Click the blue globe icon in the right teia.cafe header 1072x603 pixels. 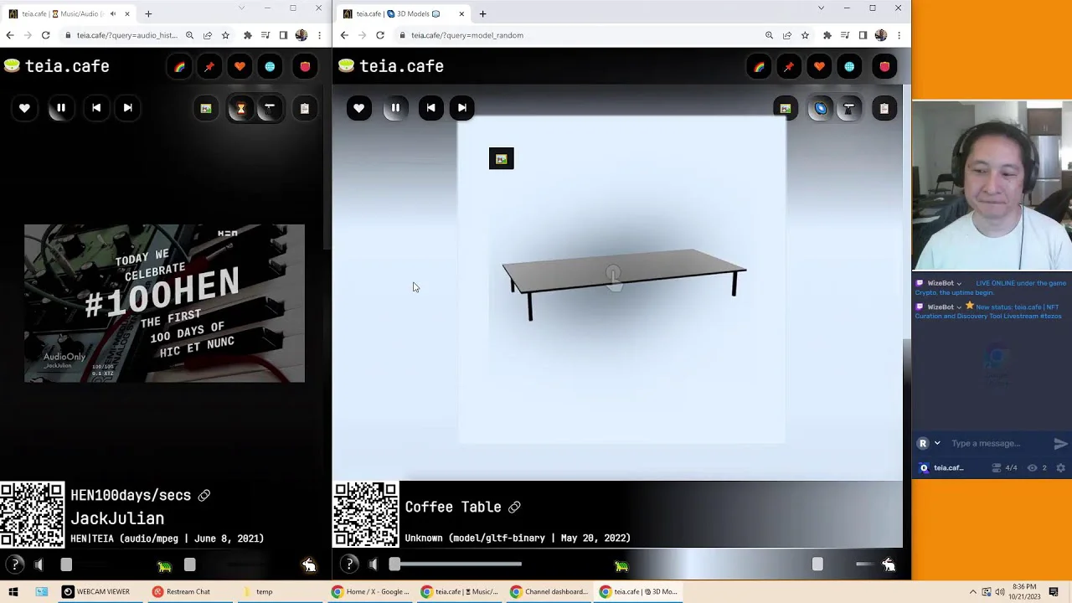849,67
